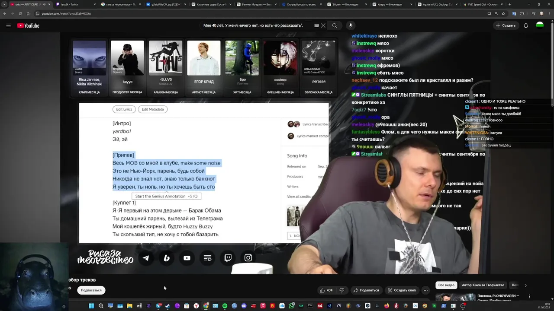Click the YouTube search magnifier button
Viewport: 554px width, 311px height.
coord(335,25)
